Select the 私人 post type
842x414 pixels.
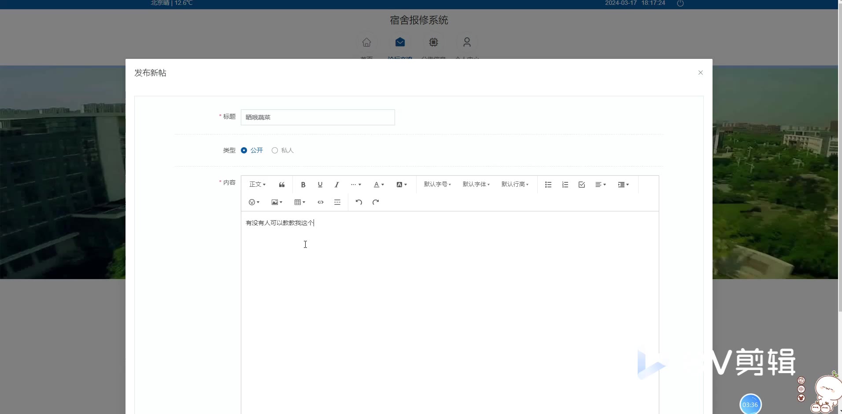click(x=283, y=150)
